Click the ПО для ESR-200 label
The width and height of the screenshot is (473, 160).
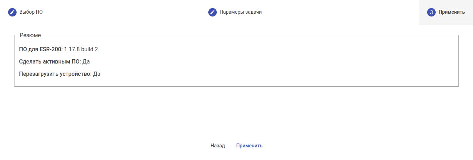tap(41, 49)
